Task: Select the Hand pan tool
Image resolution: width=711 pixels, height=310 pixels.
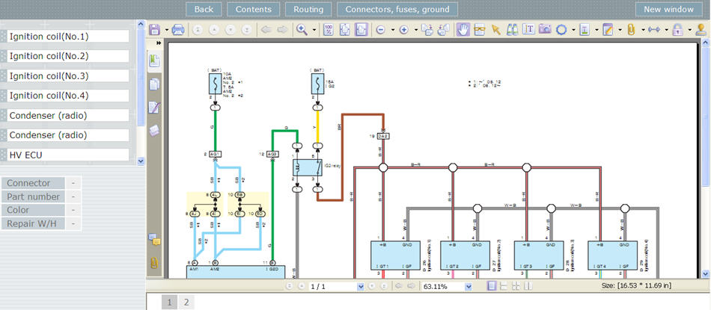Action: click(x=463, y=30)
